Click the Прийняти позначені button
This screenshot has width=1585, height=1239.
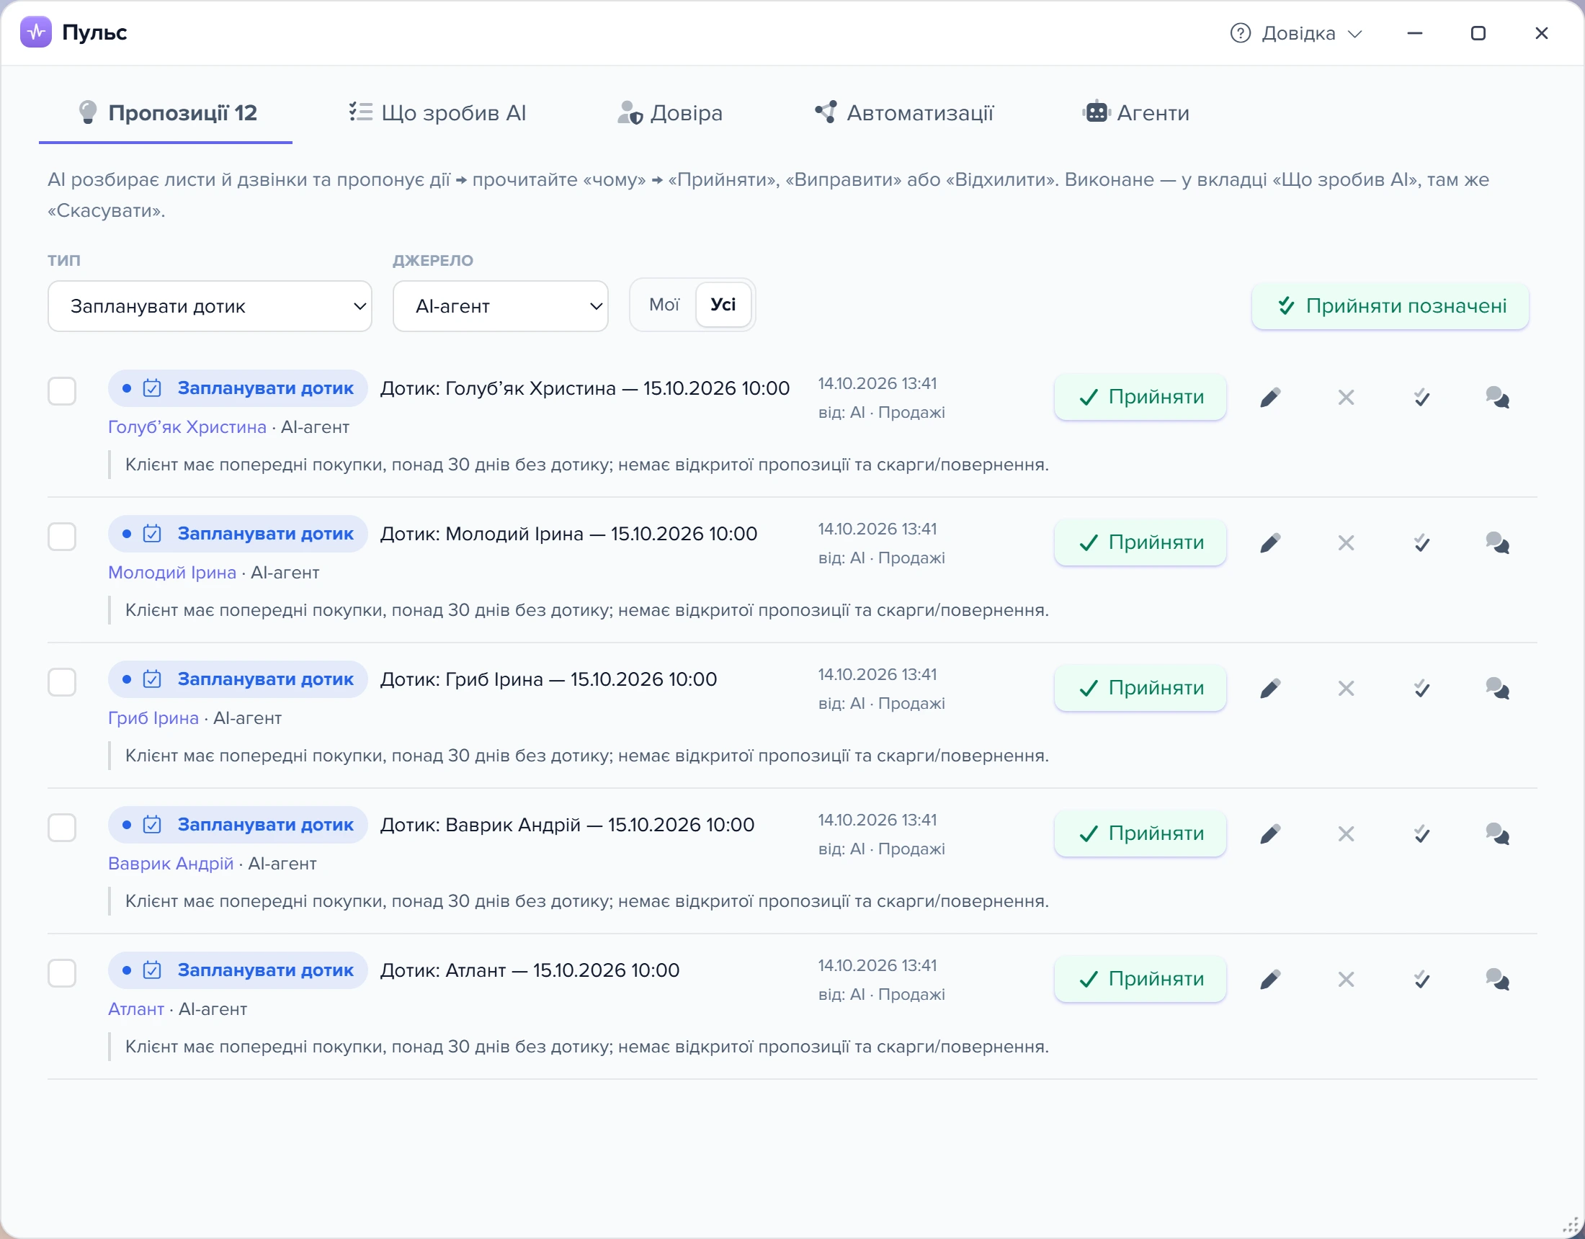[x=1390, y=306]
